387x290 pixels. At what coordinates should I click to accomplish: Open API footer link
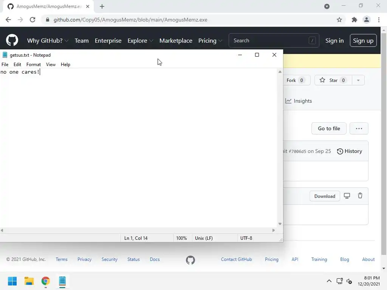[295, 259]
